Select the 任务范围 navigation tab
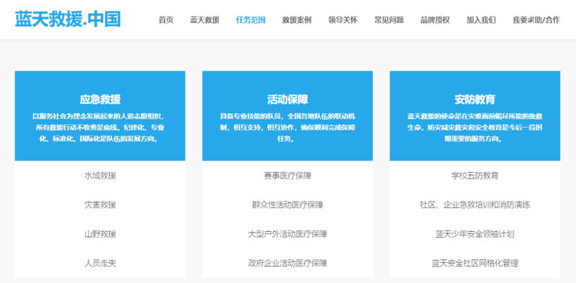Image resolution: width=576 pixels, height=283 pixels. (251, 20)
